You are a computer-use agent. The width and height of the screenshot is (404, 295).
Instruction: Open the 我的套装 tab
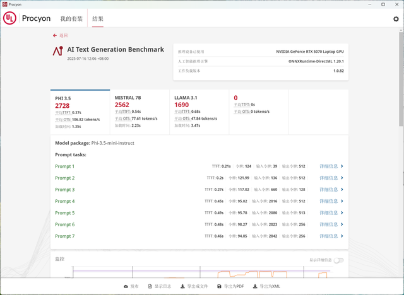tap(71, 19)
